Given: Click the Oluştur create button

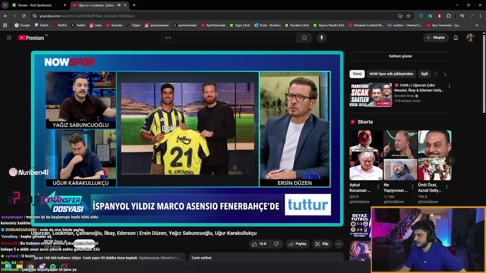Looking at the screenshot, I should pos(435,38).
